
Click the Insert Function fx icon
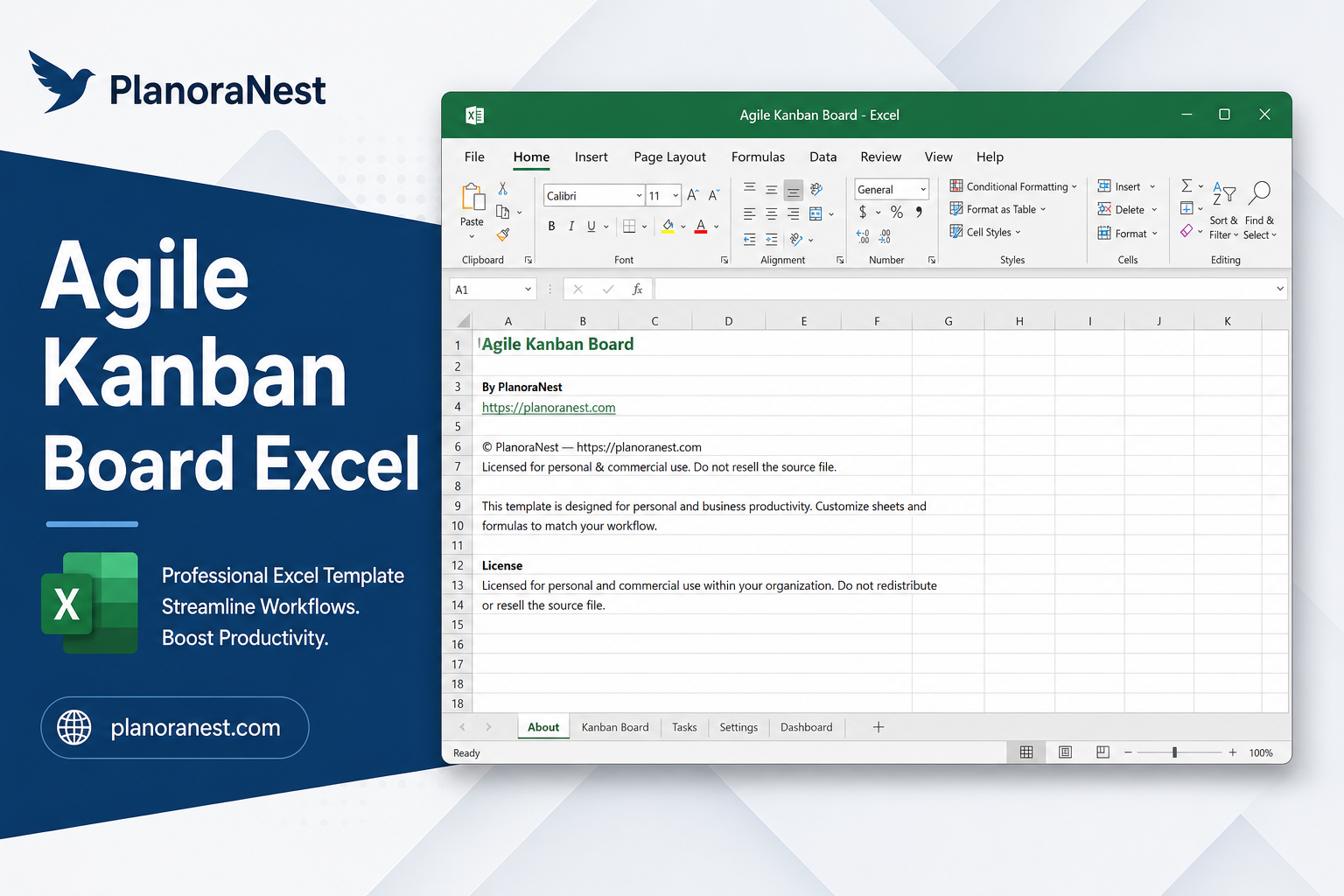(x=638, y=290)
